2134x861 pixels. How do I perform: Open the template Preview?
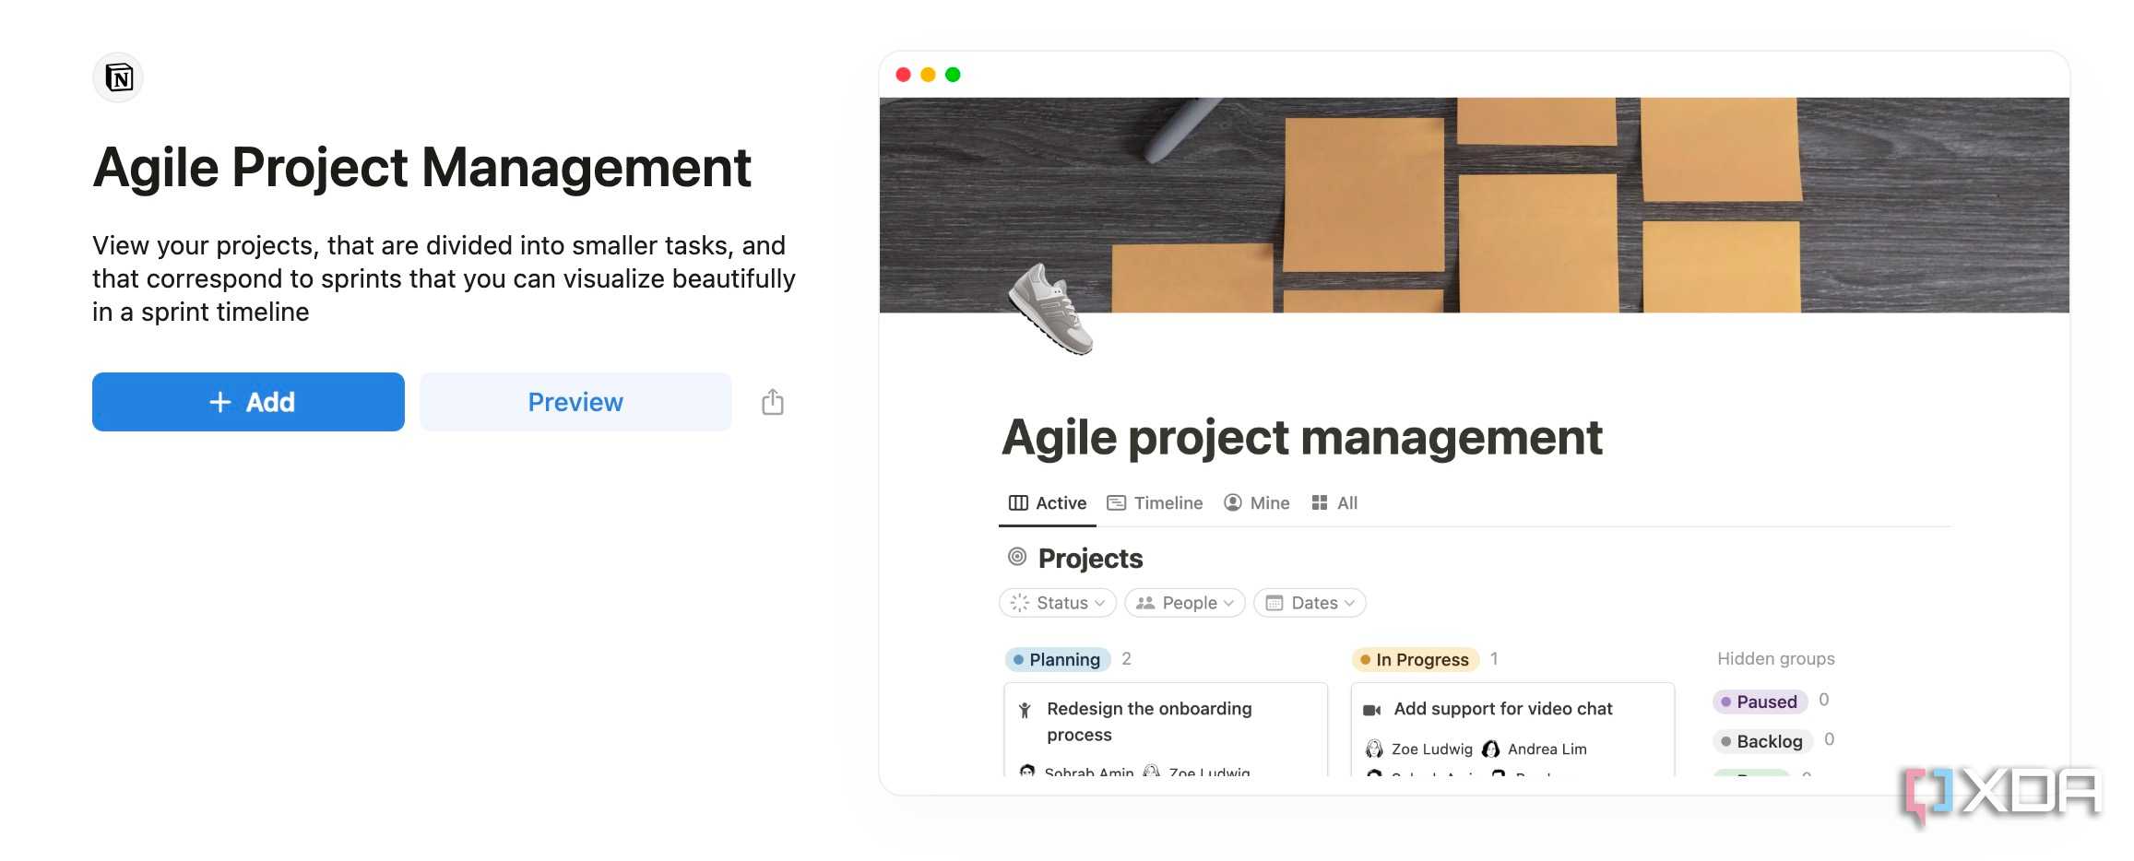[575, 402]
